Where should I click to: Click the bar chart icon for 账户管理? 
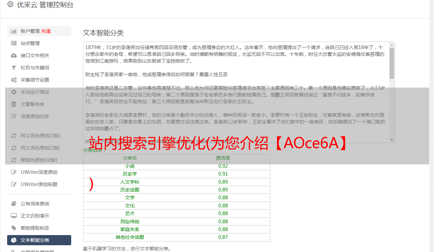(14, 31)
